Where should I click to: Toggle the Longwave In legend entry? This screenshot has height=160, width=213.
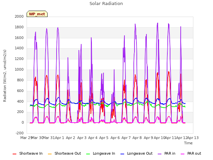(x=101, y=153)
